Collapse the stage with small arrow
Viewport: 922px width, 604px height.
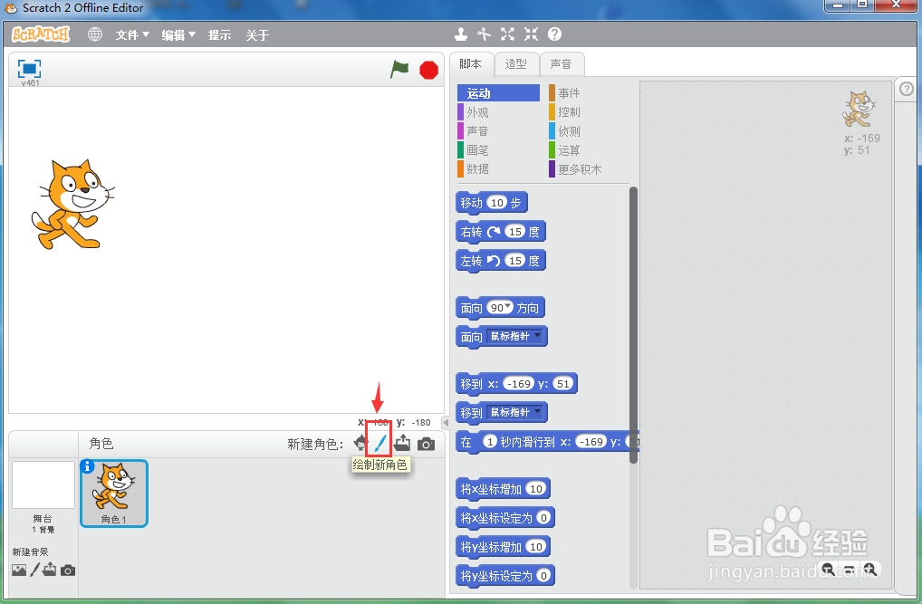tap(446, 422)
